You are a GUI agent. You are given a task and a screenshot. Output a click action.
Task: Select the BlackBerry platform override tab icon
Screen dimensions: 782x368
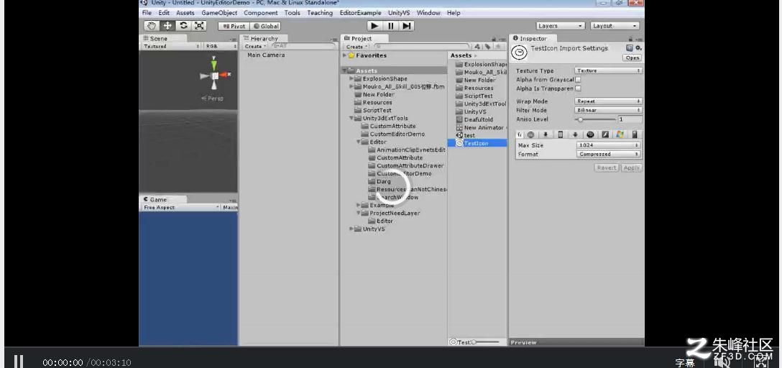click(x=591, y=134)
